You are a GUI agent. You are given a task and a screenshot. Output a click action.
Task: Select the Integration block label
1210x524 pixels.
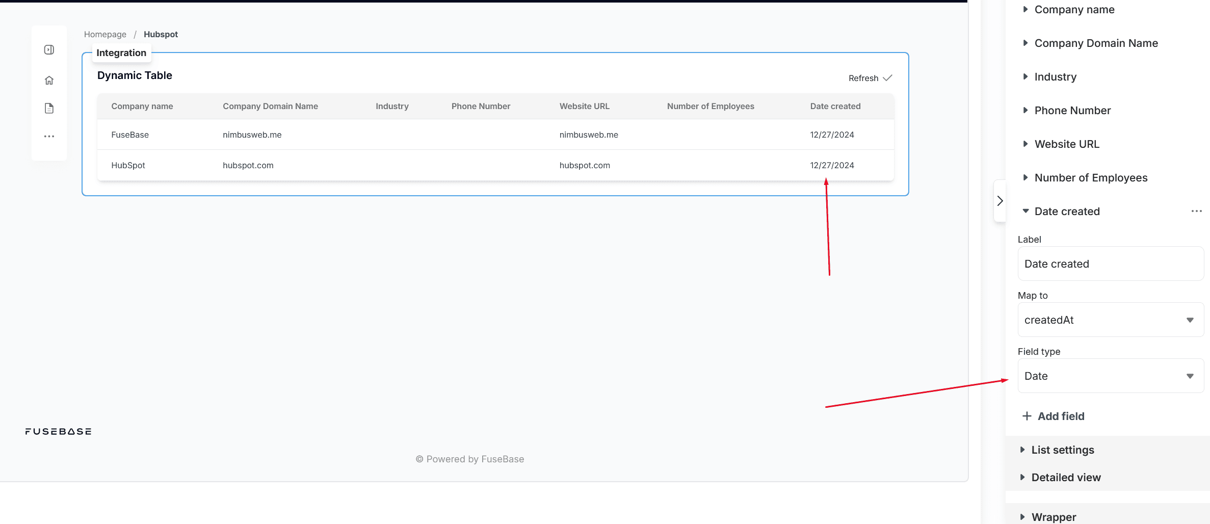121,53
